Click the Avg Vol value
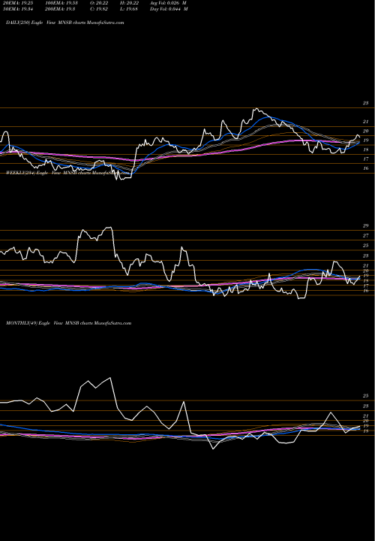 169,3
